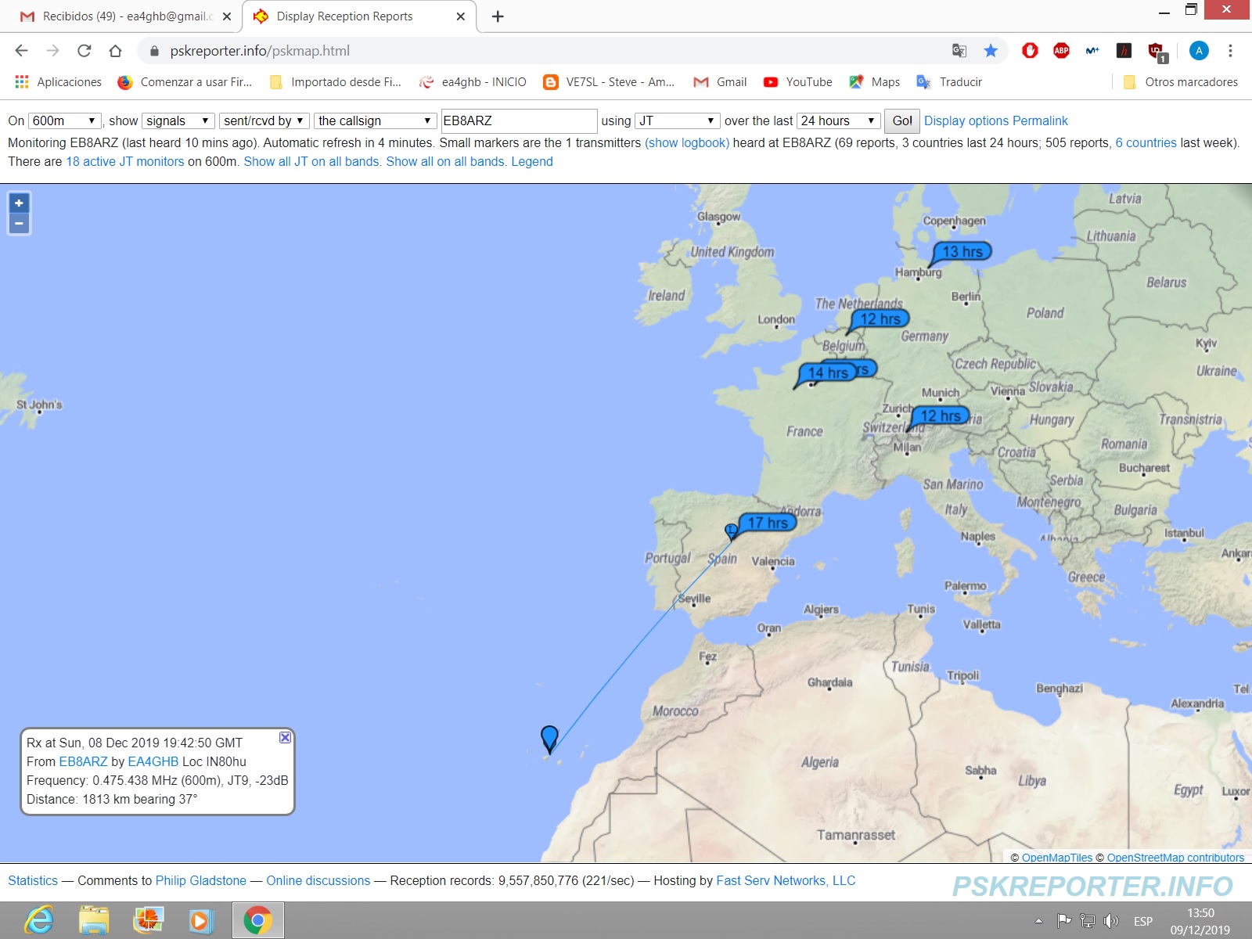This screenshot has width=1252, height=939.
Task: Open ea4ghb - INICIO bookmark
Action: coord(473,82)
